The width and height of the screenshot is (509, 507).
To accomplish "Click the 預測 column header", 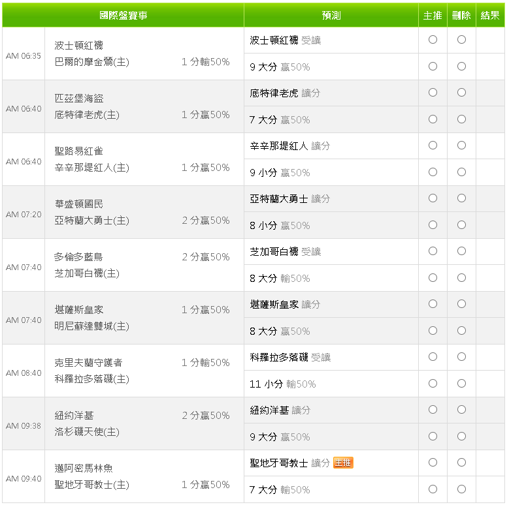I will [x=331, y=15].
